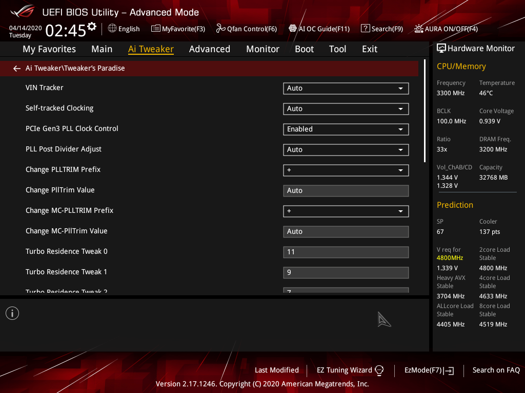Image resolution: width=525 pixels, height=393 pixels.
Task: Go back using the left arrow icon
Action: point(17,69)
